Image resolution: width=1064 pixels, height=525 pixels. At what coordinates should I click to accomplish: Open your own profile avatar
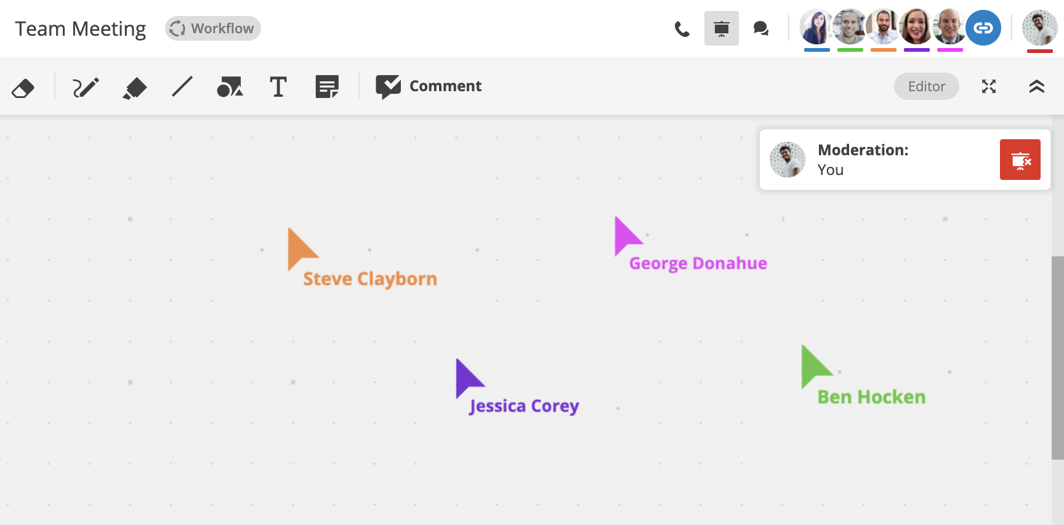[x=1040, y=28]
